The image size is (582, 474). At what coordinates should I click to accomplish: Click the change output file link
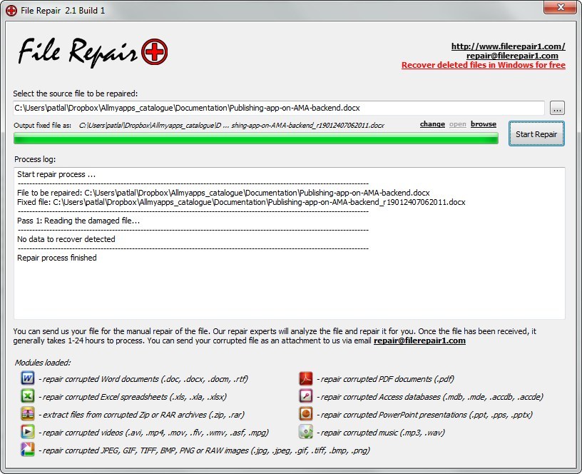pos(432,124)
